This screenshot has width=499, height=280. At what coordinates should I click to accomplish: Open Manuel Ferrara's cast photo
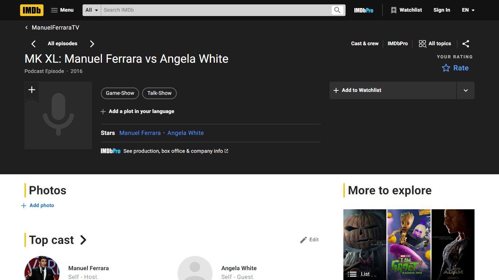pos(42,268)
